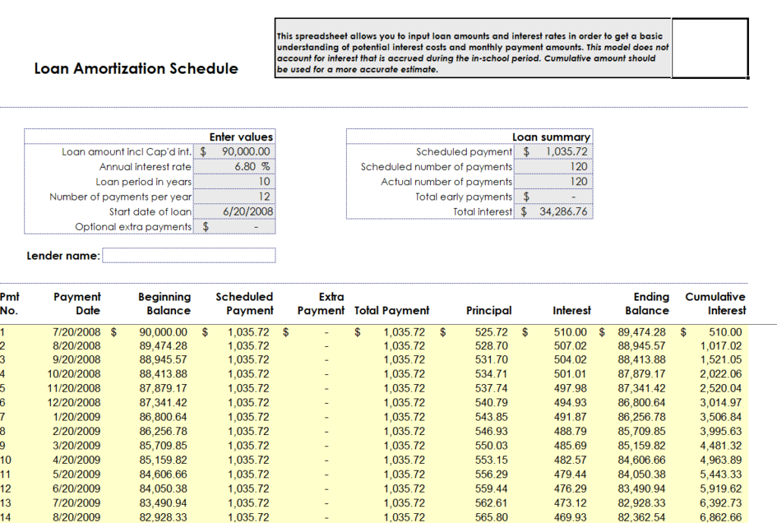
Task: Select cumulative interest 3,506.84
Action: (x=721, y=417)
